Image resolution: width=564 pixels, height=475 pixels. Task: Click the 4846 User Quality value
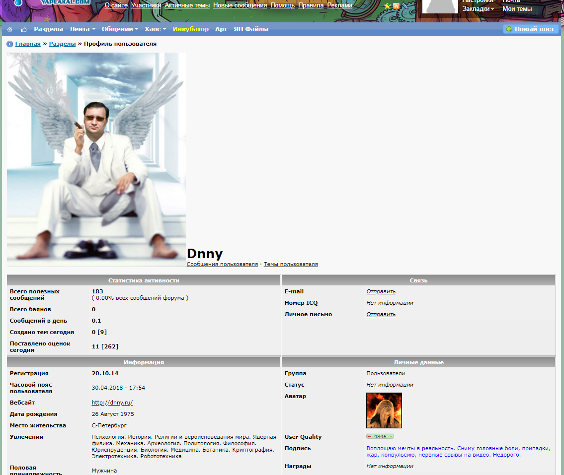(x=380, y=437)
